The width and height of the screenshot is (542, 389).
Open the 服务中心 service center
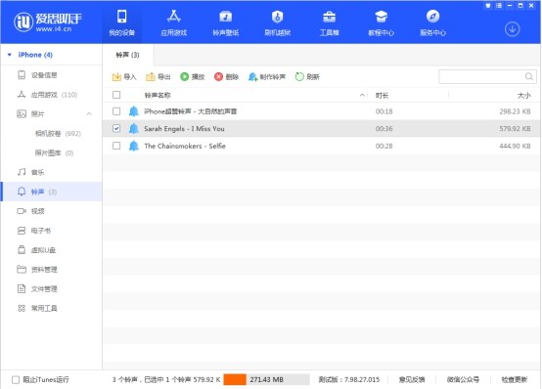point(432,22)
